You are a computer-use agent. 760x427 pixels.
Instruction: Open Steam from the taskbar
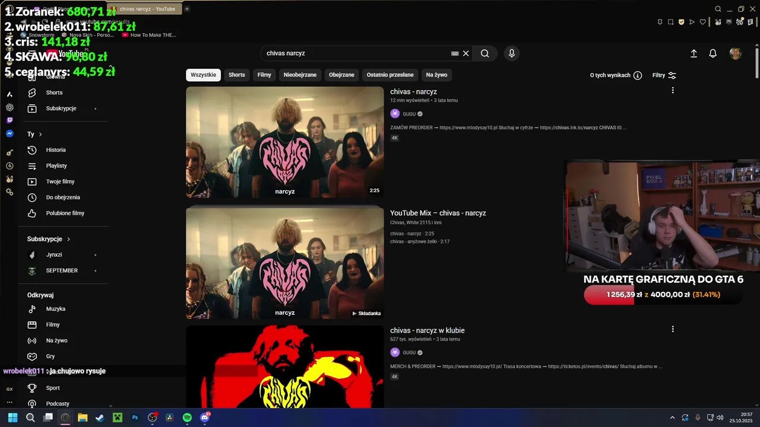point(100,418)
